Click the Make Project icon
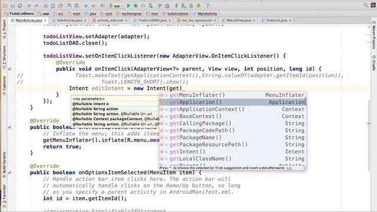This screenshot has width=377, height=212. pyautogui.click(x=102, y=5)
